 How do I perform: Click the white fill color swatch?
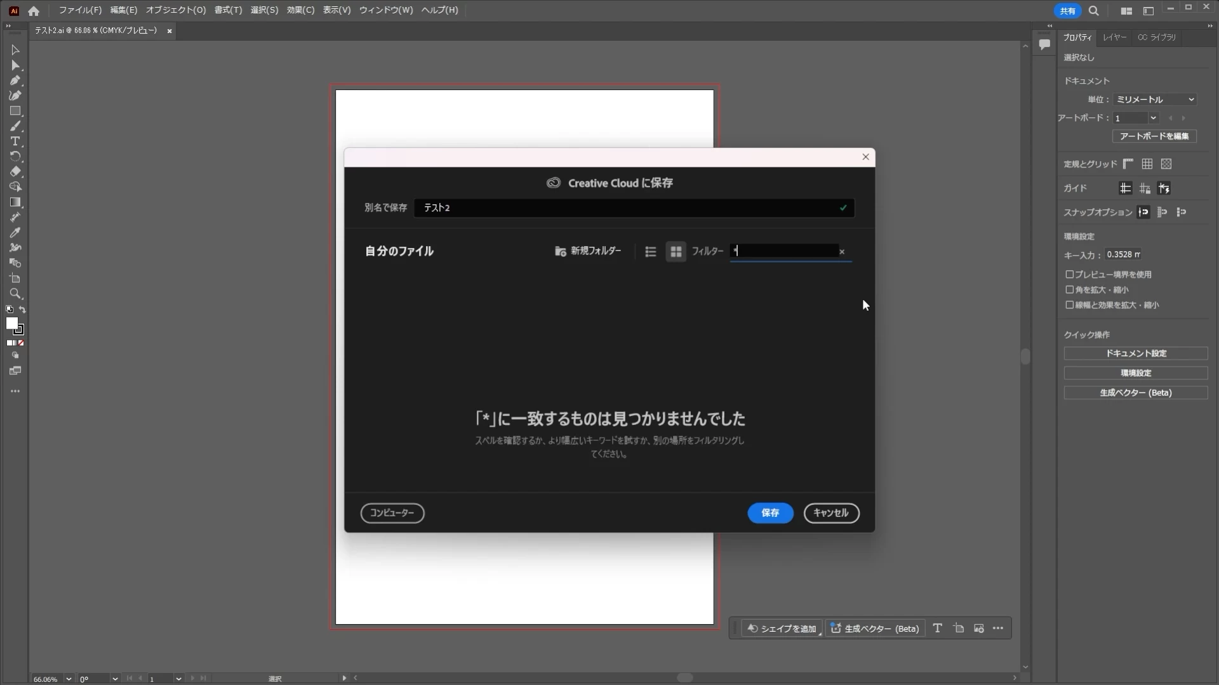(x=11, y=323)
